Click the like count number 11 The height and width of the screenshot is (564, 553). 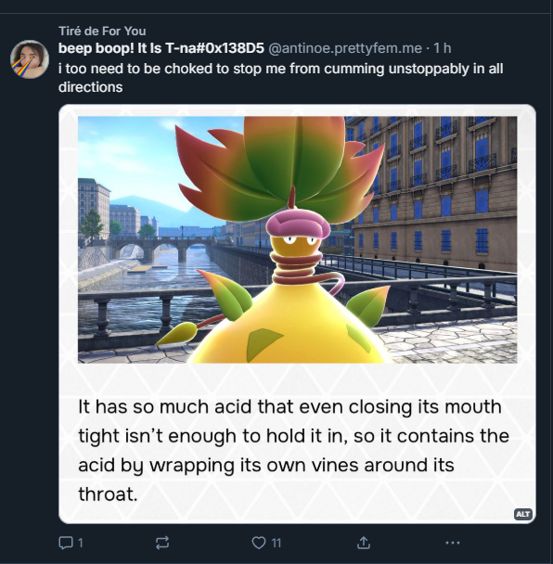pos(276,543)
